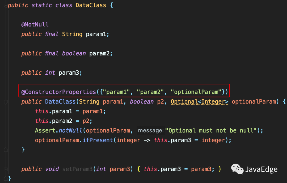Click the @ConstructorProperties annotation name

[58, 92]
